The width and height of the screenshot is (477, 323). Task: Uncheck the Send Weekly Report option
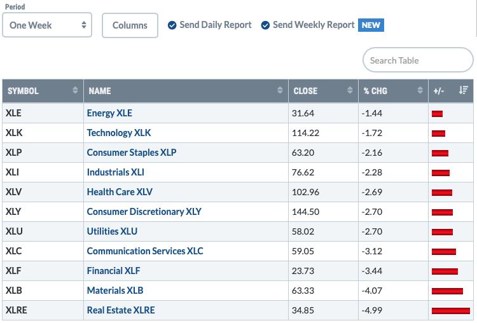coord(265,25)
